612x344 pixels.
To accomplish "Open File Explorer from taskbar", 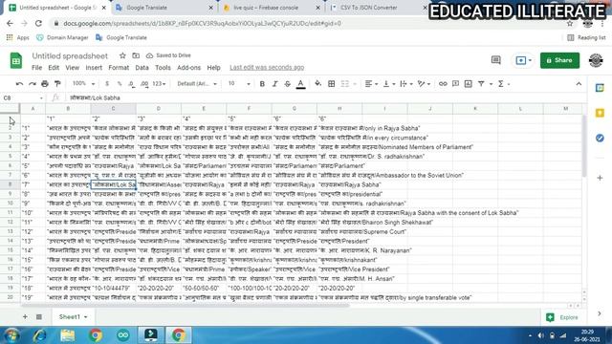I will pyautogui.click(x=68, y=335).
